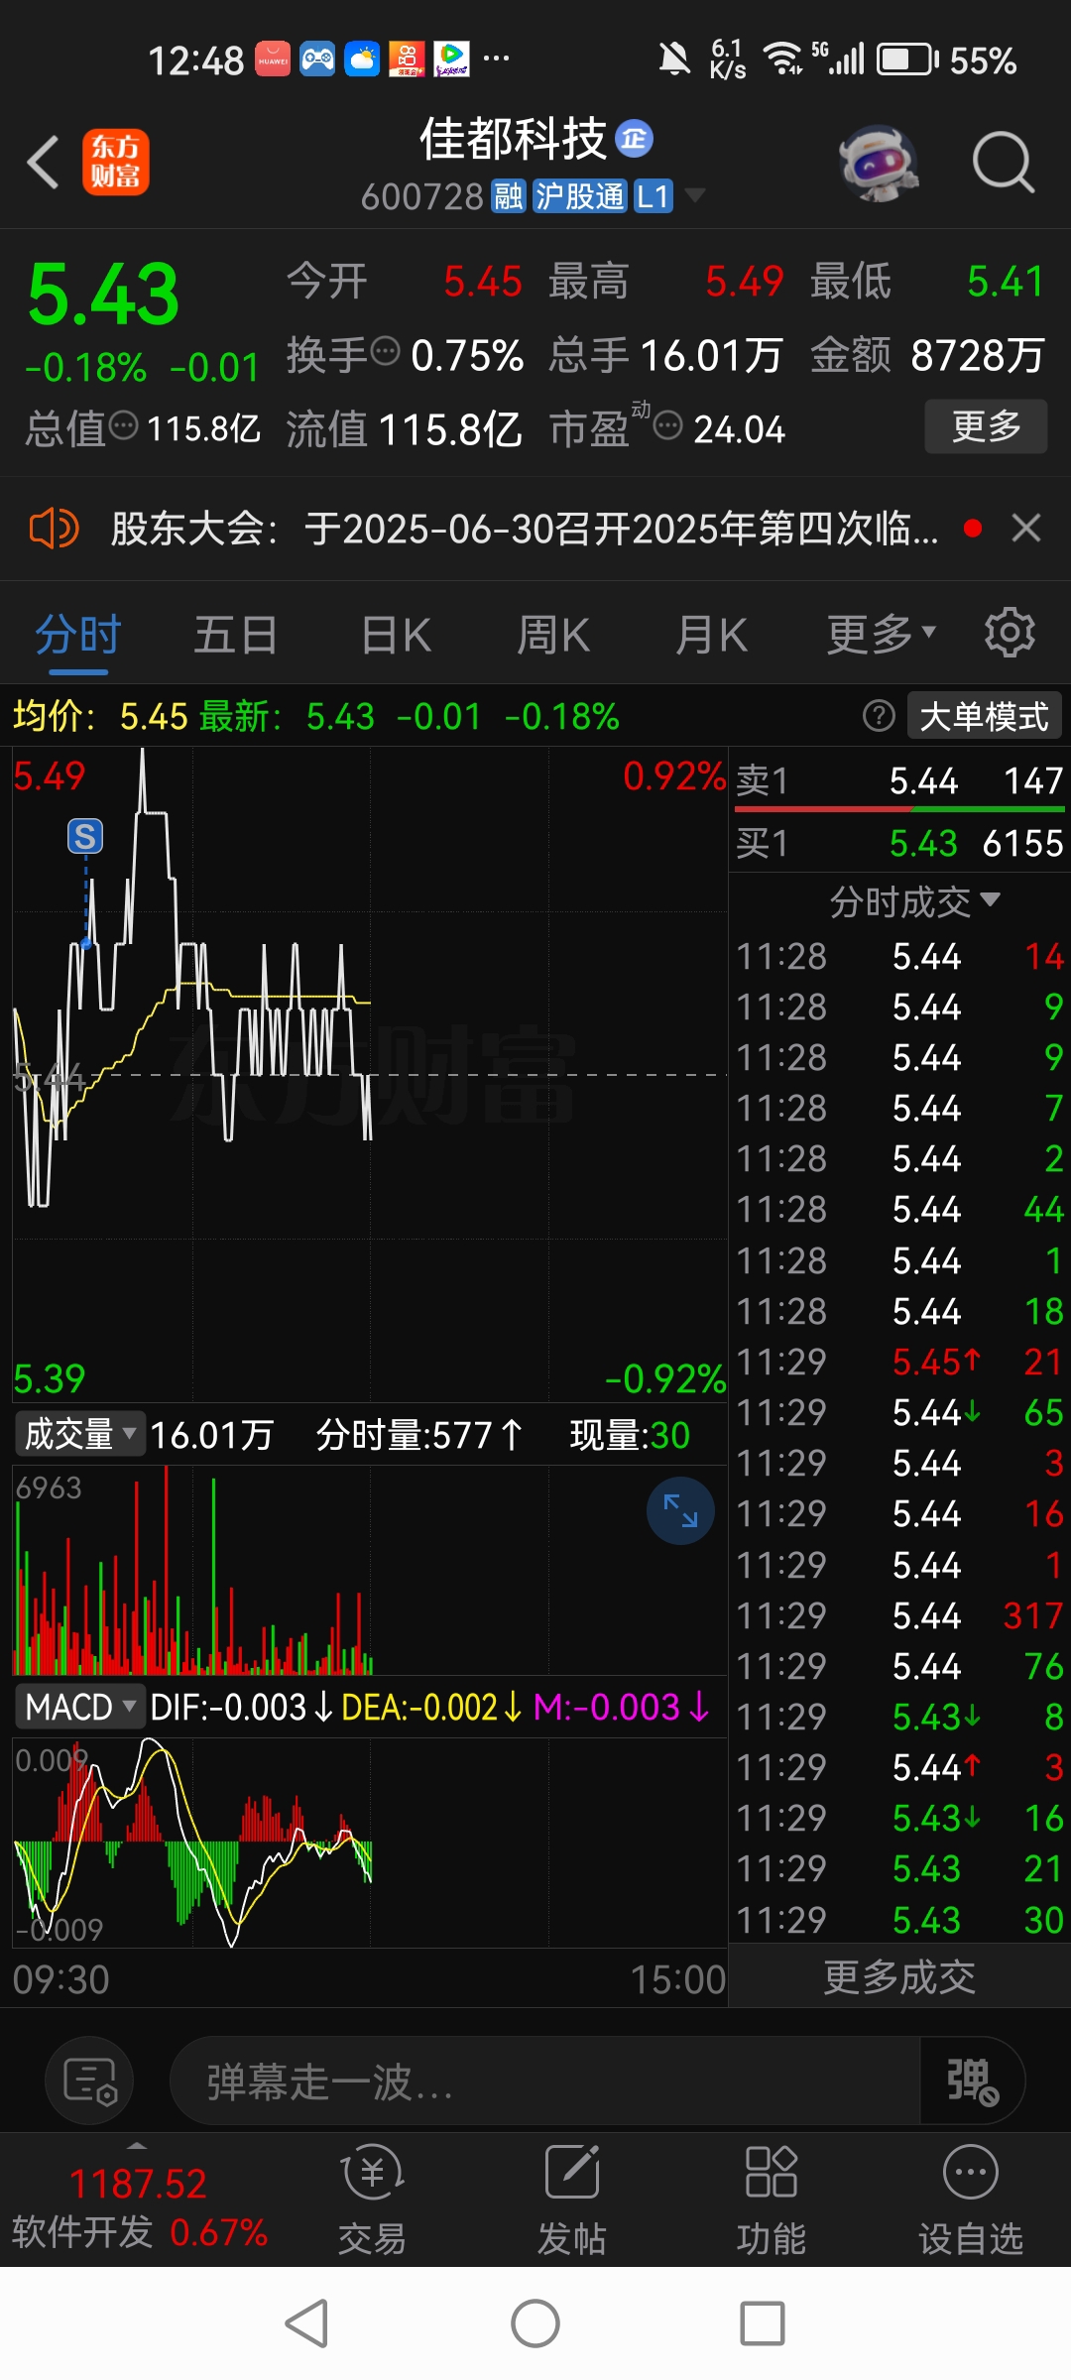Tap the 佳都科技 stock title
Image resolution: width=1071 pixels, height=2380 pixels.
pos(513,139)
